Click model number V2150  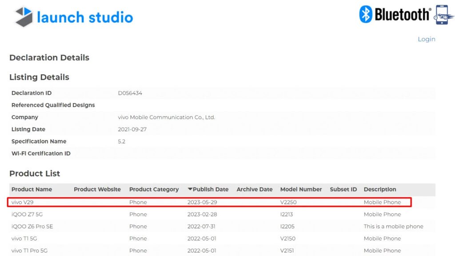pyautogui.click(x=287, y=239)
